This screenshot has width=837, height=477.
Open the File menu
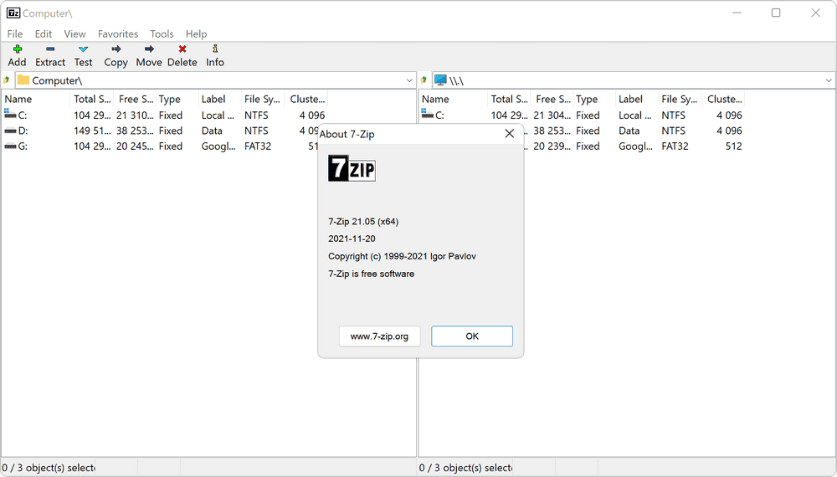point(15,33)
